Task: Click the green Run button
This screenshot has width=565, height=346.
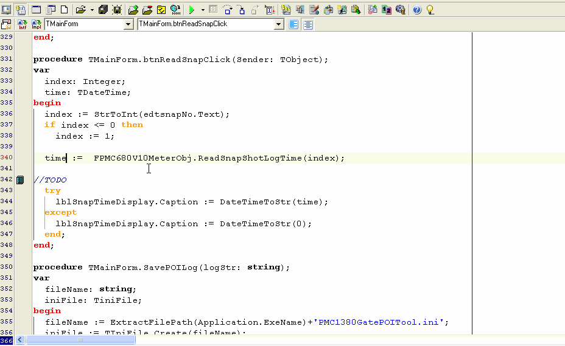Action: [x=192, y=10]
